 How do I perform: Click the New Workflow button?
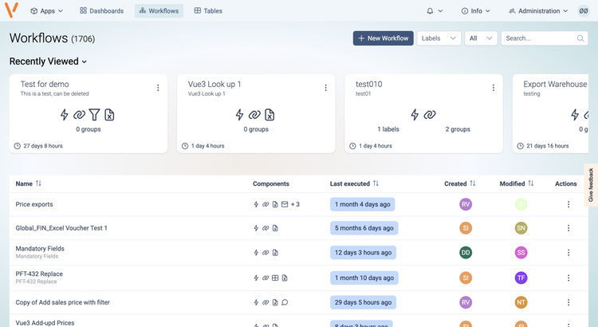(383, 38)
